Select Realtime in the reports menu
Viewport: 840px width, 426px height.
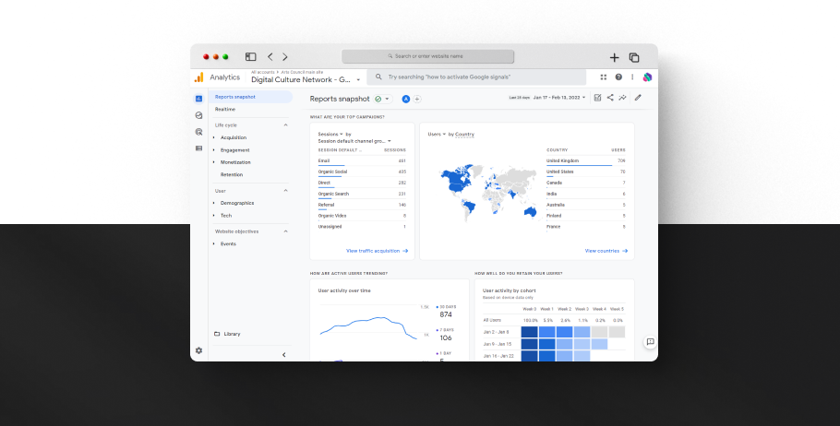tap(225, 109)
